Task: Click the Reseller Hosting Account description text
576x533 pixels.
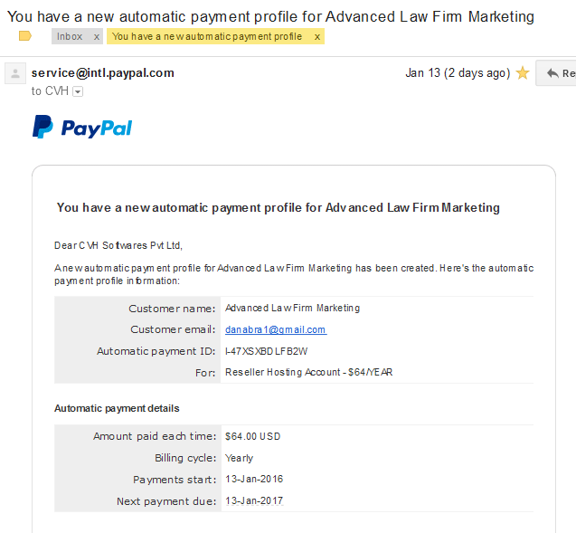Action: [309, 372]
